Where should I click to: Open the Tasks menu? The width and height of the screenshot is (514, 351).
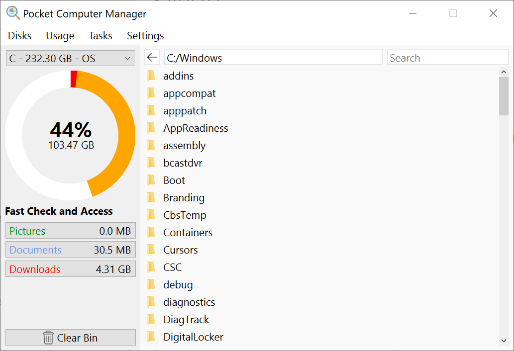(x=101, y=35)
